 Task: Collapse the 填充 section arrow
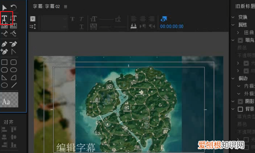click(x=233, y=40)
